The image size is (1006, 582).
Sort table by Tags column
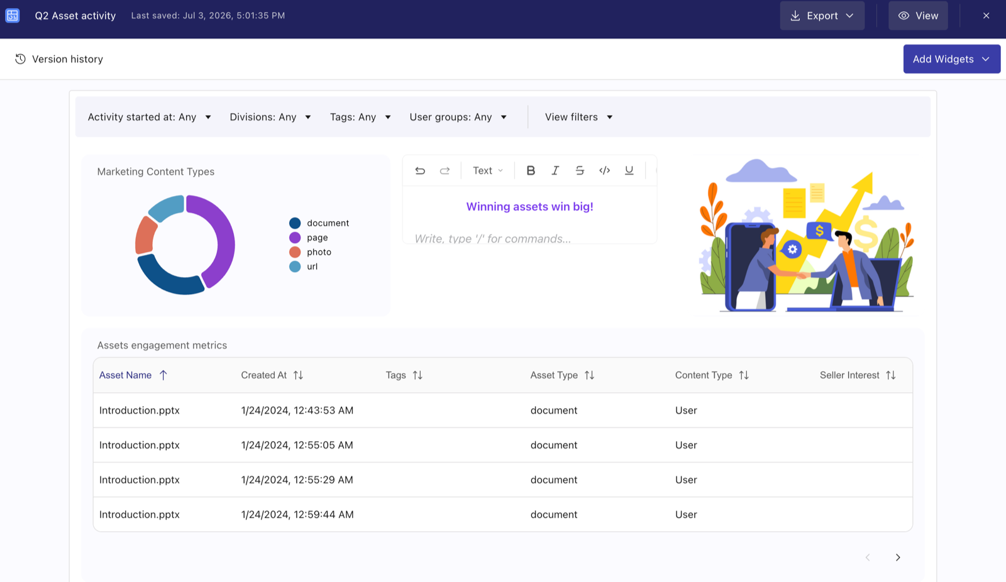pos(417,375)
